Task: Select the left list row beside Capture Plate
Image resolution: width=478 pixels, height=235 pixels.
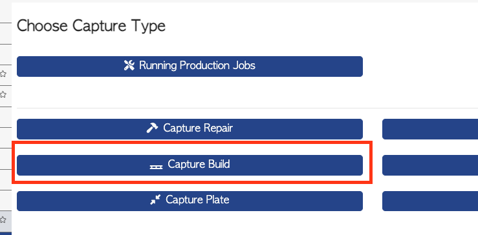Action: pos(6,201)
